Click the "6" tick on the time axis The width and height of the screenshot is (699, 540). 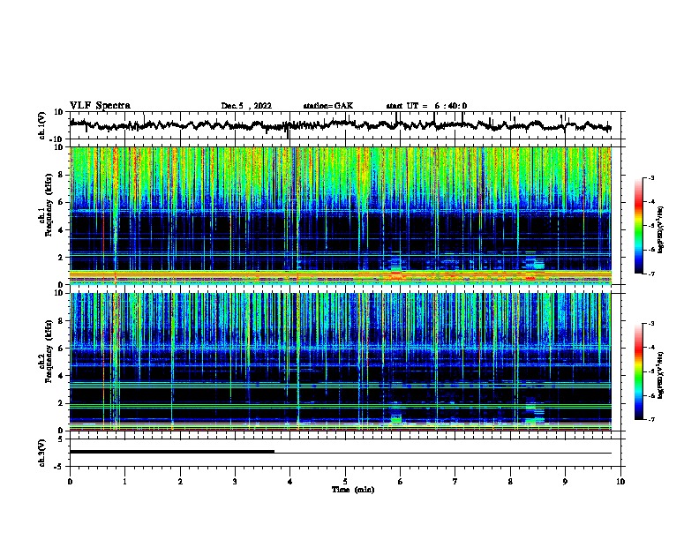[401, 482]
